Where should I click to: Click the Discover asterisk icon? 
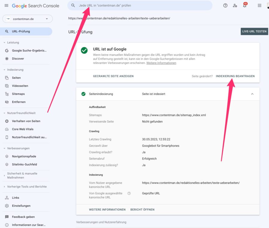7,59
